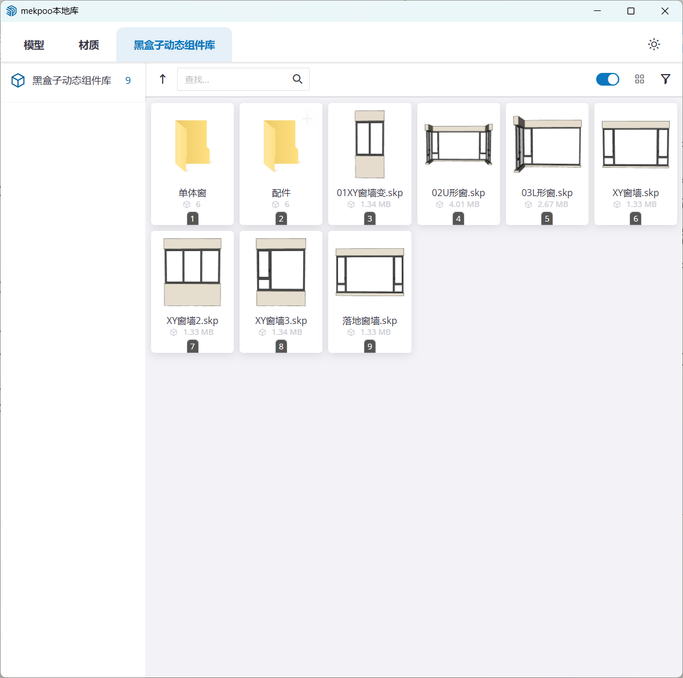Click the cube icon beside 黑盒子动态组件库

[x=18, y=80]
